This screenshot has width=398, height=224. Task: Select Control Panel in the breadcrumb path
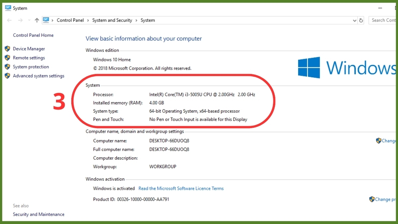[70, 20]
